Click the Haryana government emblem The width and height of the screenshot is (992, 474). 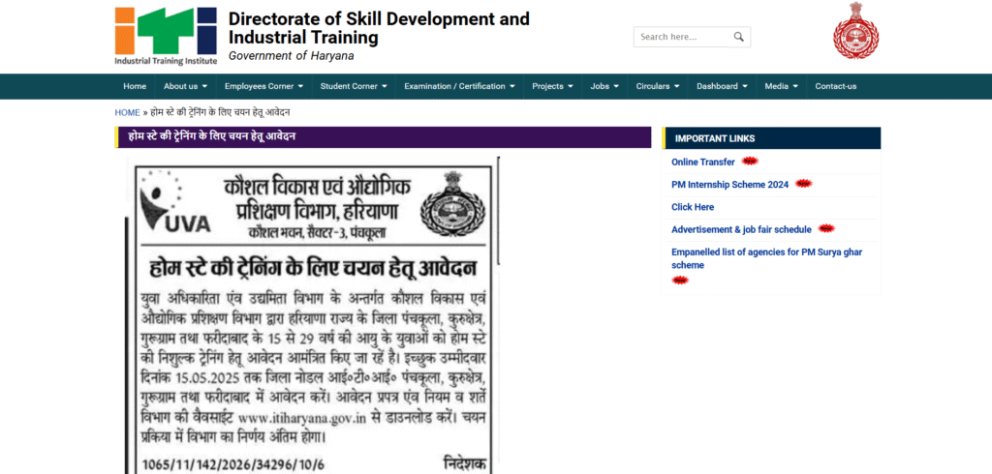pos(855,30)
